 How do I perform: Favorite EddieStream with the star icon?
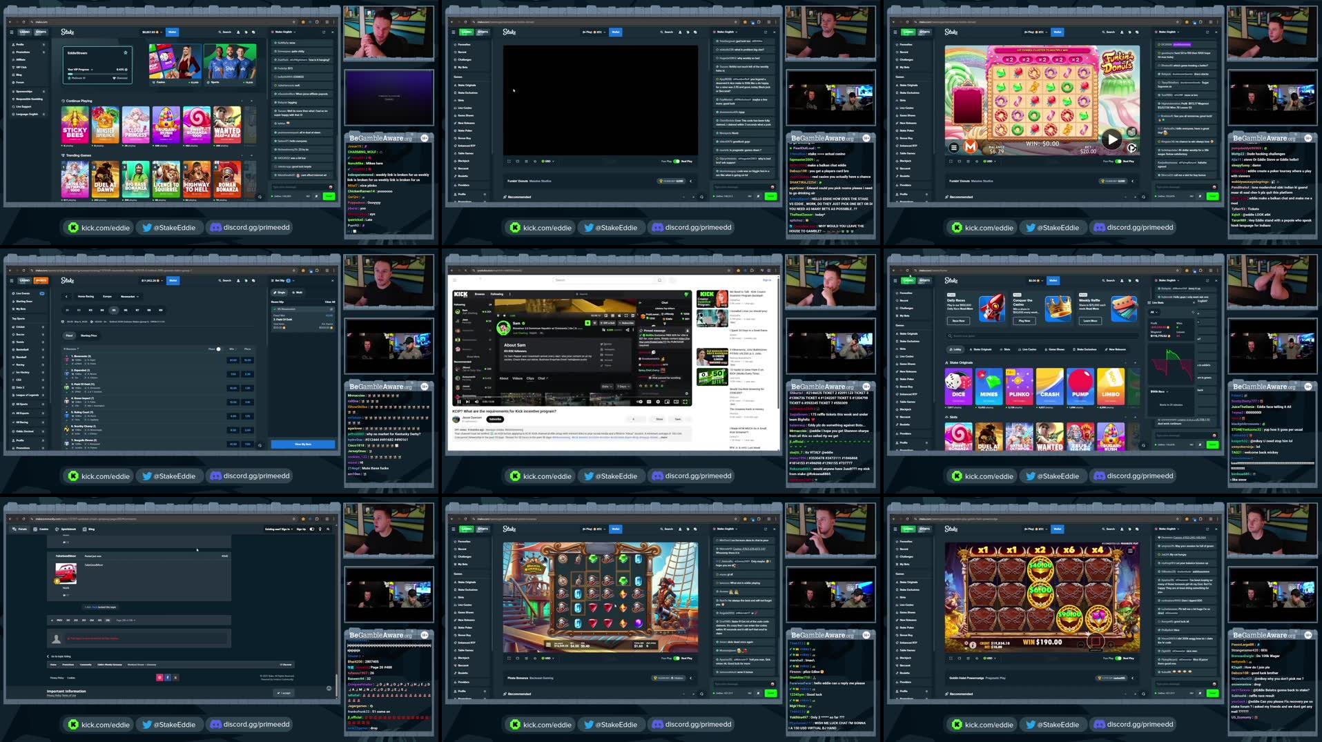(x=126, y=52)
